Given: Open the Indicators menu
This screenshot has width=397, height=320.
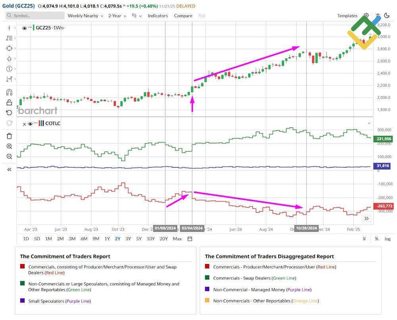Looking at the screenshot, I should click(x=158, y=15).
